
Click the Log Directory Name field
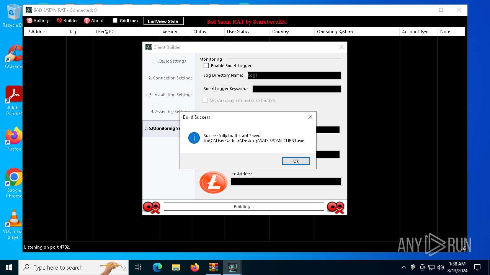(294, 76)
